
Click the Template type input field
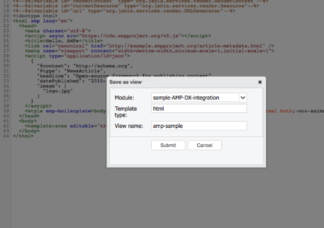(x=199, y=108)
